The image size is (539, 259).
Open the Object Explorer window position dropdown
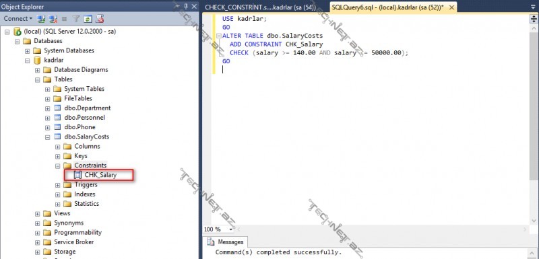pyautogui.click(x=177, y=6)
